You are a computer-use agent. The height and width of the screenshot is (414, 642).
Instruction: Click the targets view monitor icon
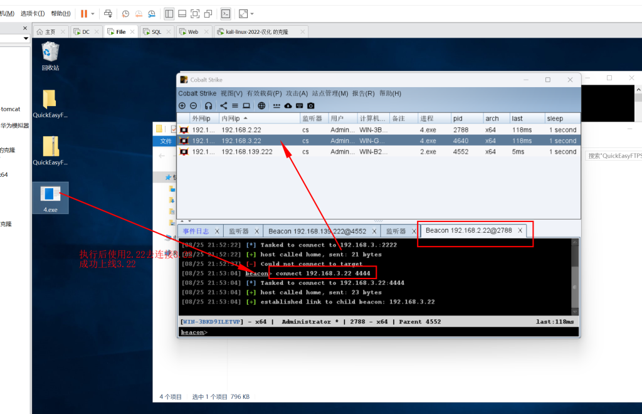coord(246,105)
